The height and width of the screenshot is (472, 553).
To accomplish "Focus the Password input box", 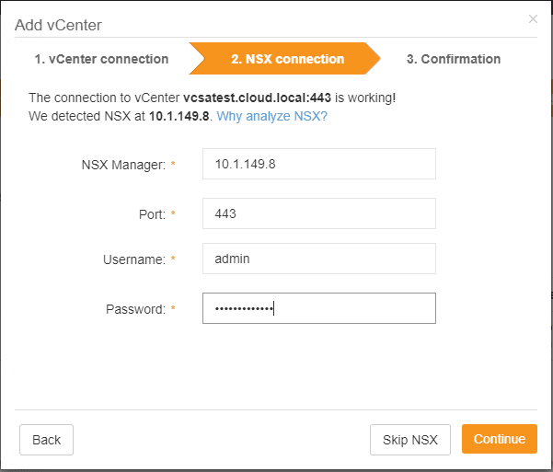I will [x=318, y=308].
